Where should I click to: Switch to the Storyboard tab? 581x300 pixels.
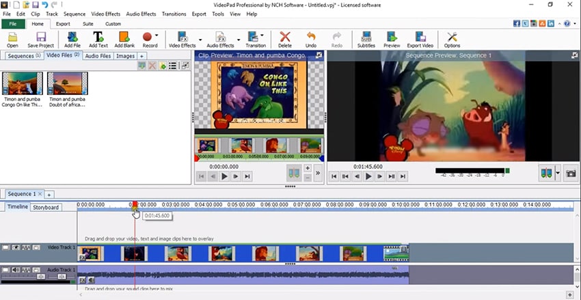click(46, 208)
